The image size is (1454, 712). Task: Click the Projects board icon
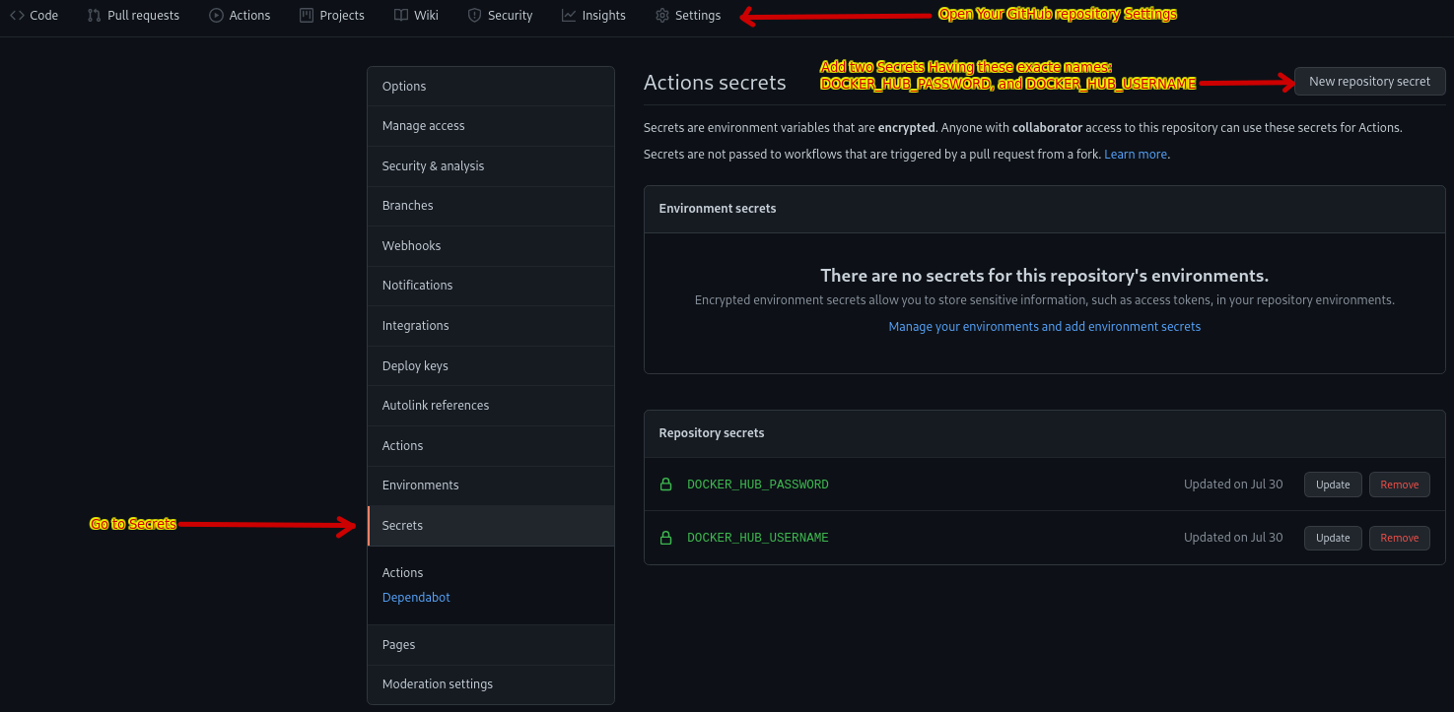click(307, 15)
